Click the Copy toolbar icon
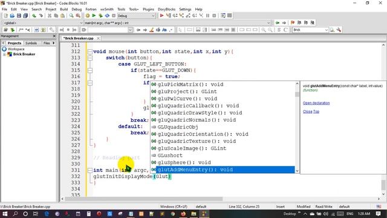This screenshot has height=218, width=387. 56,16
